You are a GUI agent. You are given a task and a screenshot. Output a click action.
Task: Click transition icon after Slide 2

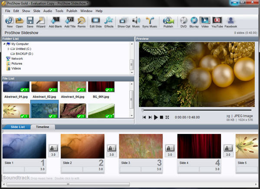coord(112,148)
